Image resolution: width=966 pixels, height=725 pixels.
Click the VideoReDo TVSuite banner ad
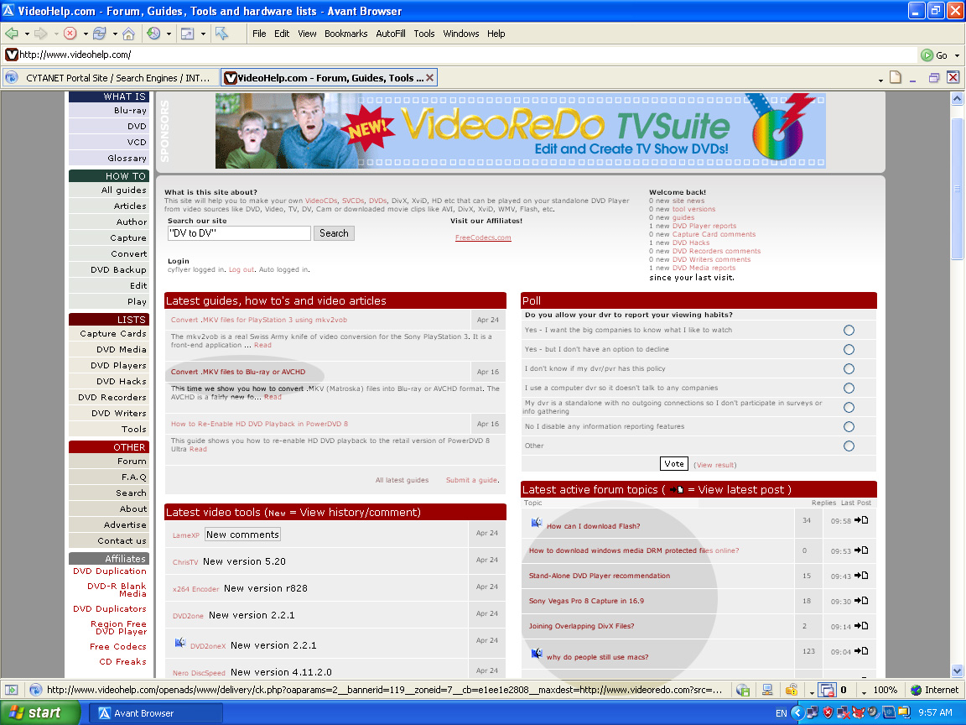(521, 131)
